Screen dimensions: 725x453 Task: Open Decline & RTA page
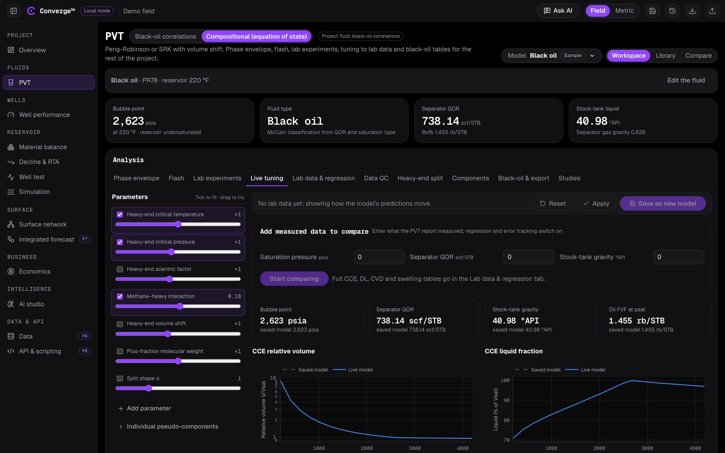pyautogui.click(x=48, y=162)
